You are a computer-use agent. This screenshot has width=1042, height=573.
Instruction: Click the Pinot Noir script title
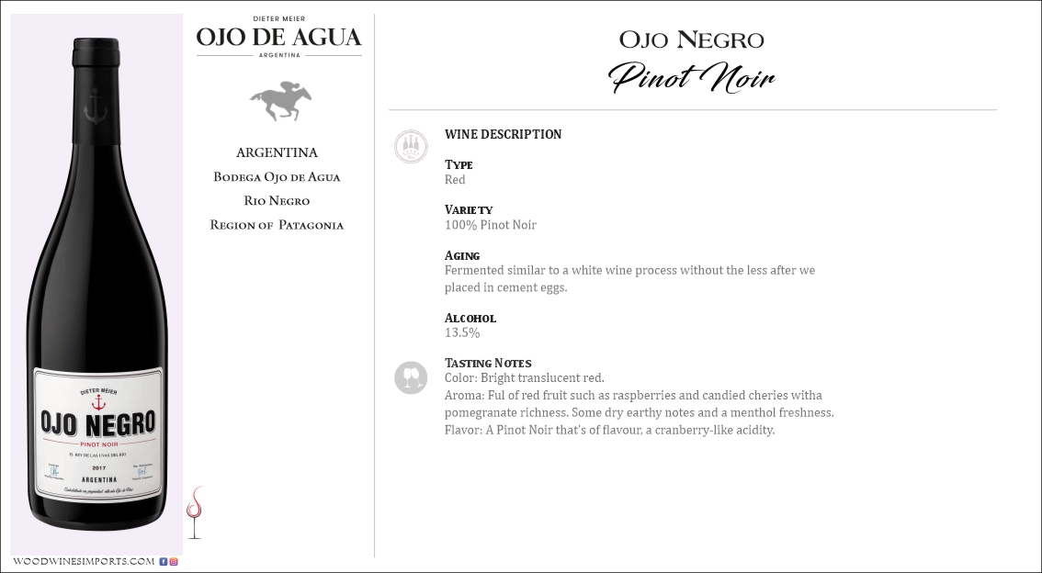pyautogui.click(x=693, y=78)
